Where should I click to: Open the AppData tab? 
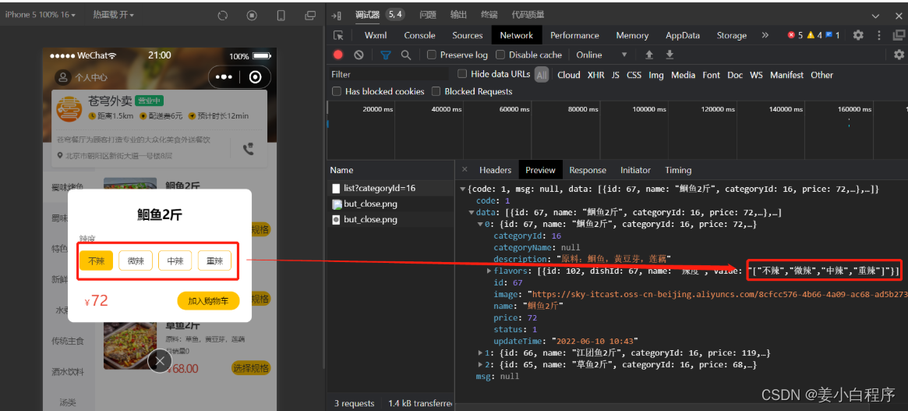click(683, 35)
